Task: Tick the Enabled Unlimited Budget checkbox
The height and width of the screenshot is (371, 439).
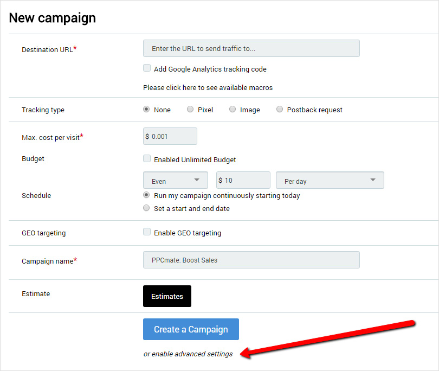Action: (x=147, y=159)
